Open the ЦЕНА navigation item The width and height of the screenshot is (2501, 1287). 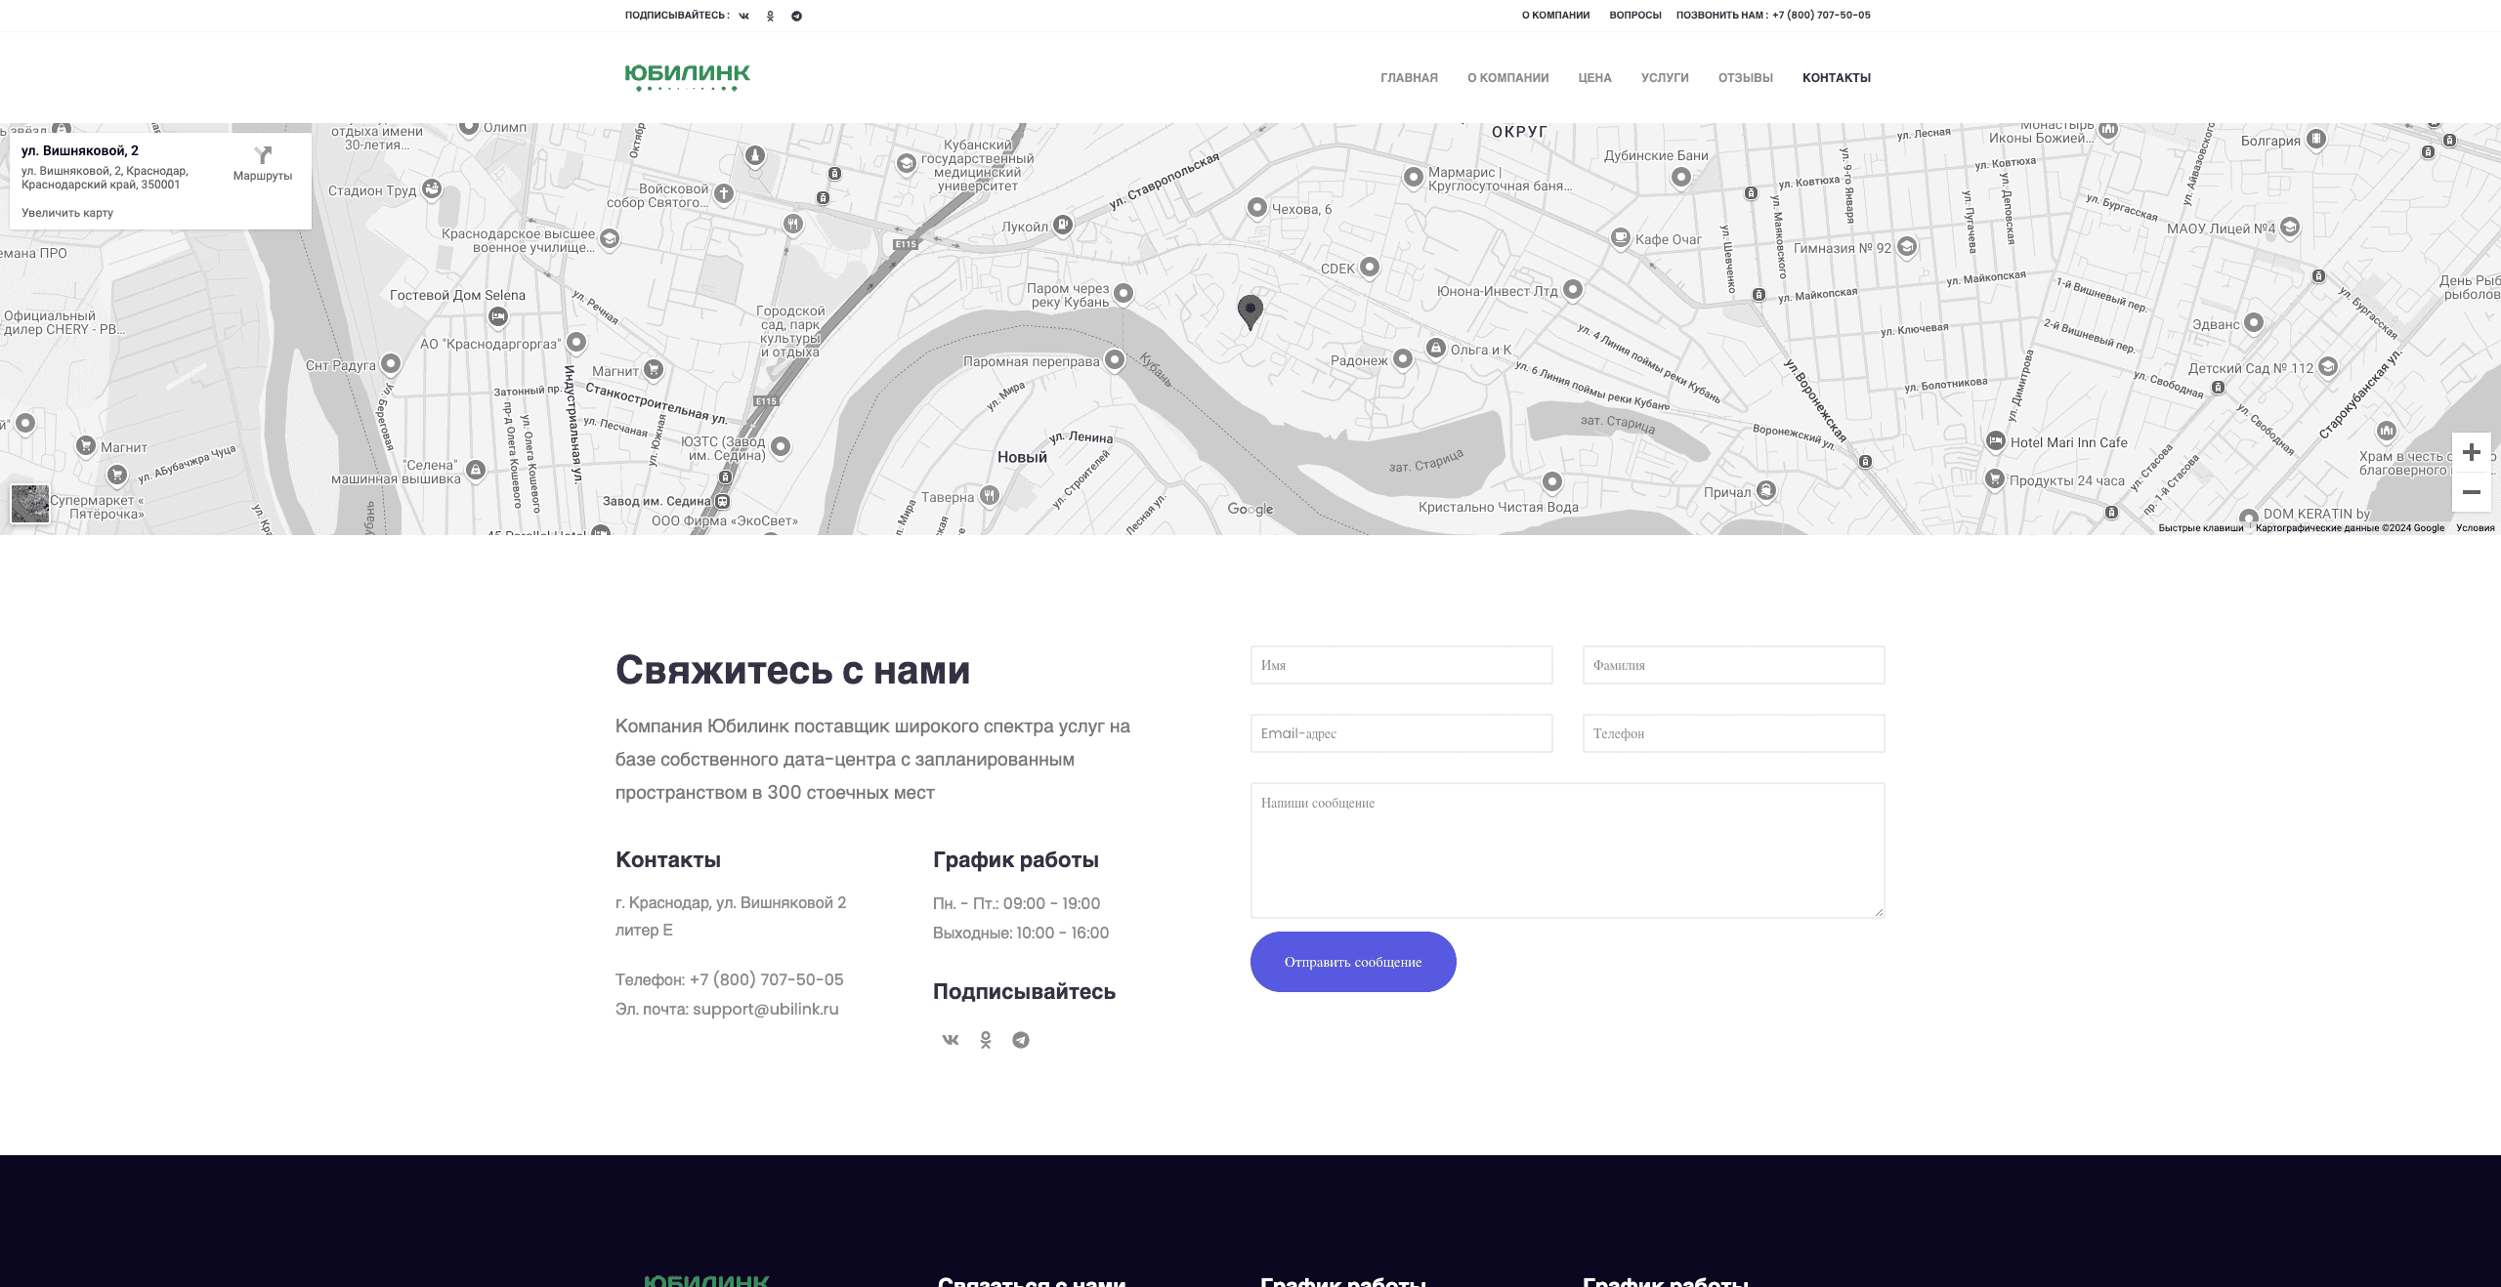click(x=1594, y=78)
